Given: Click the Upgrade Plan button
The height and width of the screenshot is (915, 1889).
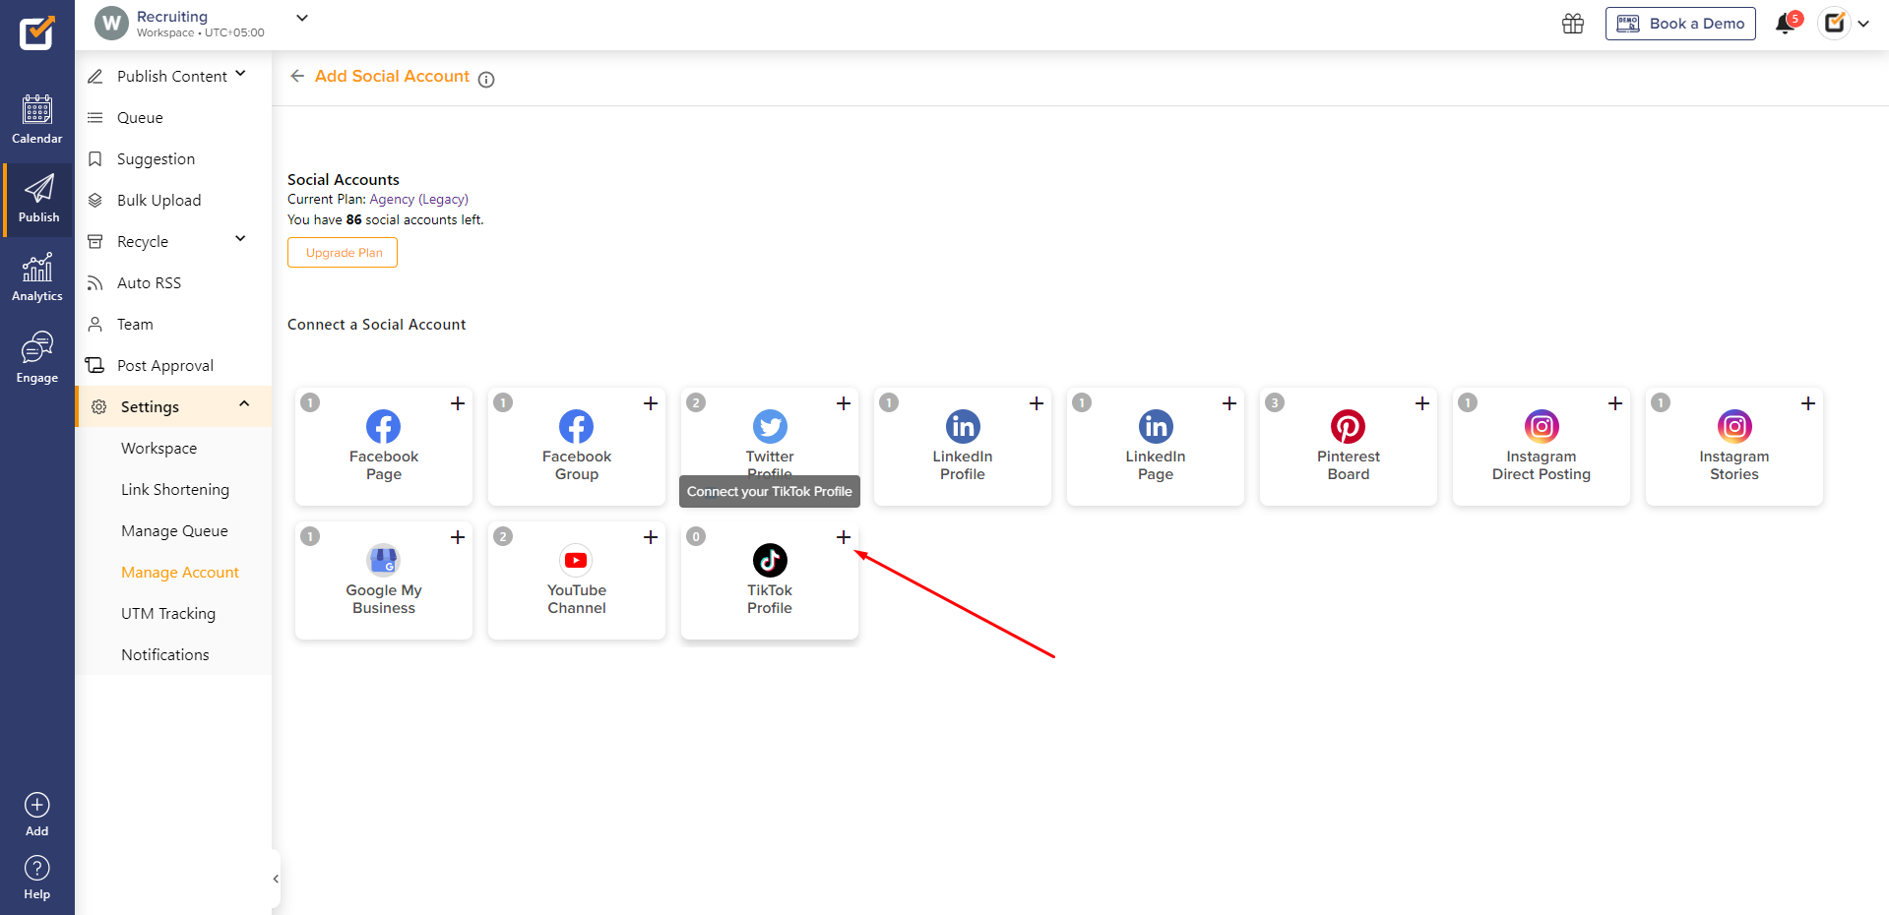Looking at the screenshot, I should pyautogui.click(x=343, y=253).
